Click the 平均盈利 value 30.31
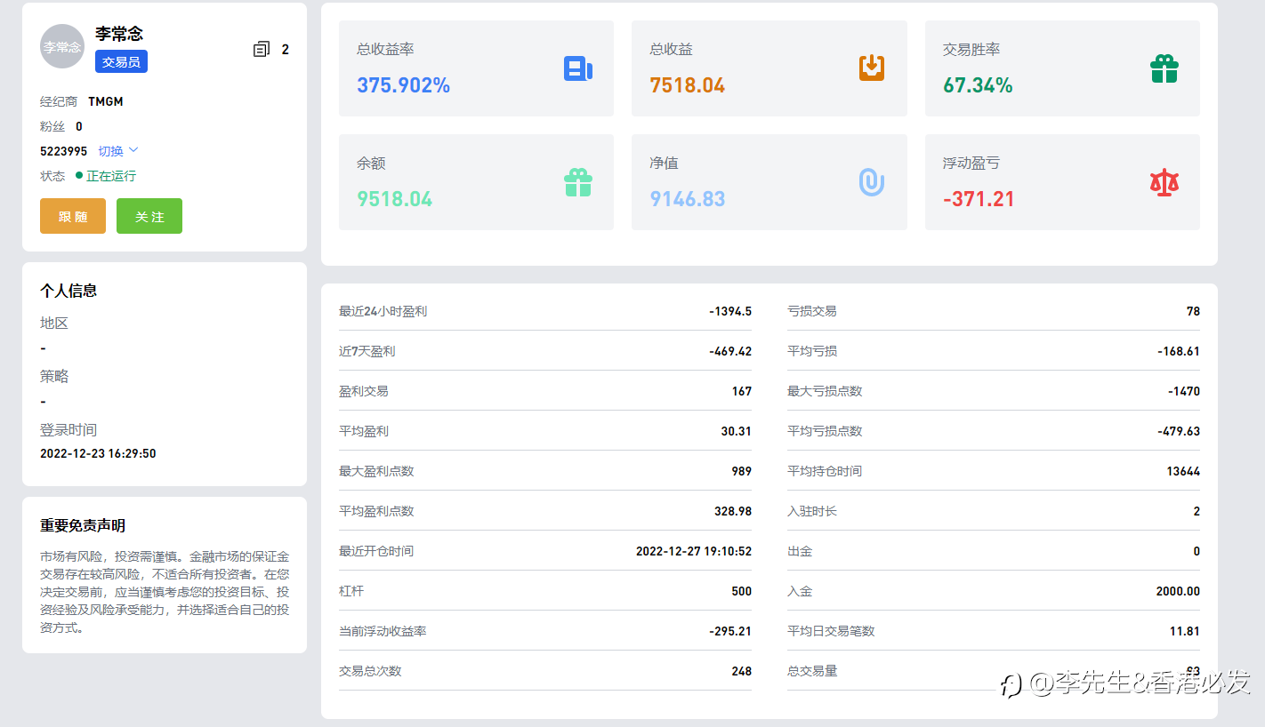This screenshot has width=1265, height=727. pyautogui.click(x=737, y=431)
